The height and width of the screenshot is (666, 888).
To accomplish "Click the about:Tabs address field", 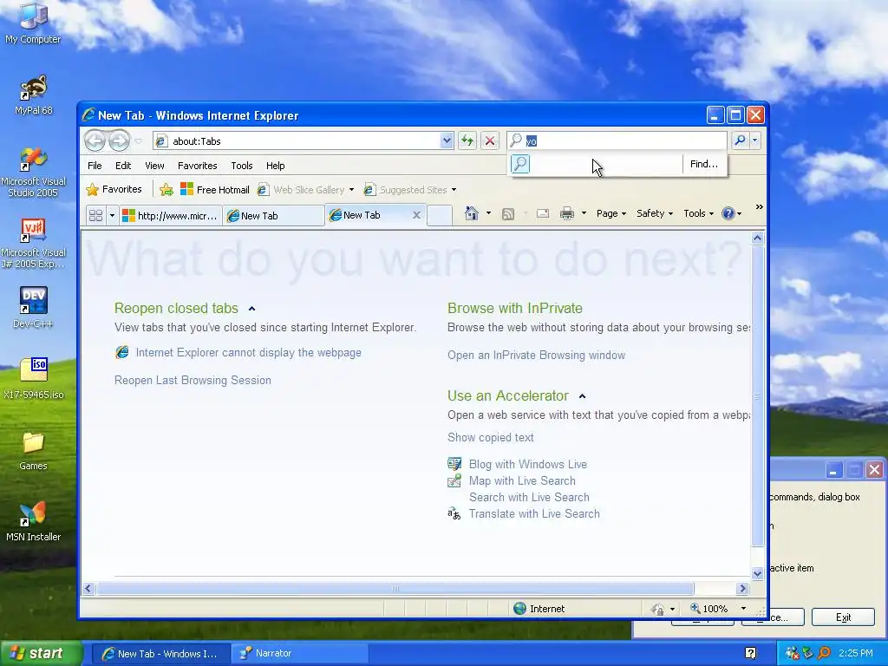I will [x=304, y=141].
